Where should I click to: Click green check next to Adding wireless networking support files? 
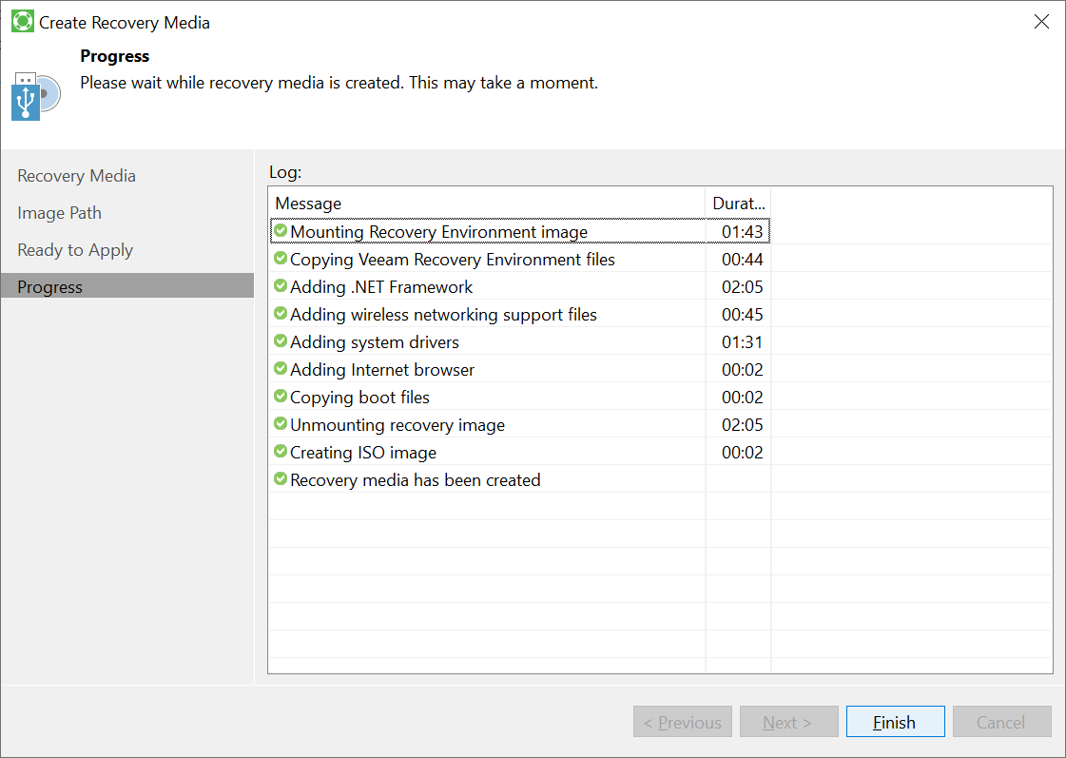point(281,314)
